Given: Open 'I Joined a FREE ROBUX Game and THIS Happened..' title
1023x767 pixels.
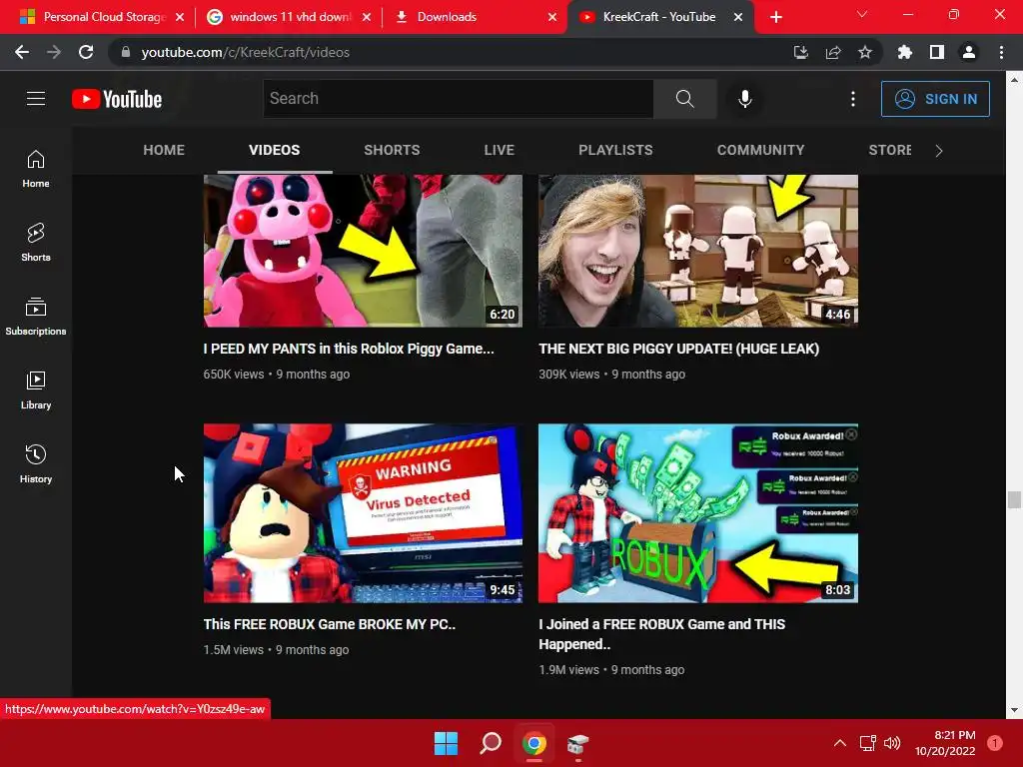Looking at the screenshot, I should [x=662, y=634].
